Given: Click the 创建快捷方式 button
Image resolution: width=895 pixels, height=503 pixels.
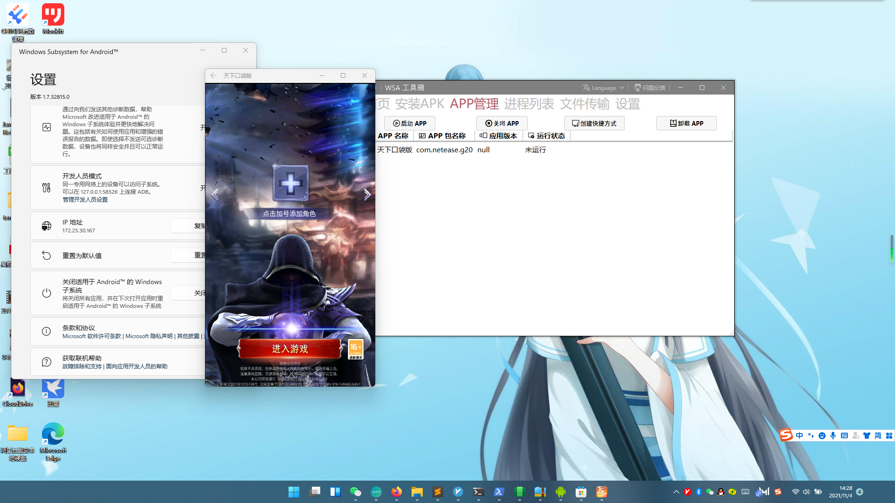Looking at the screenshot, I should click(x=594, y=123).
